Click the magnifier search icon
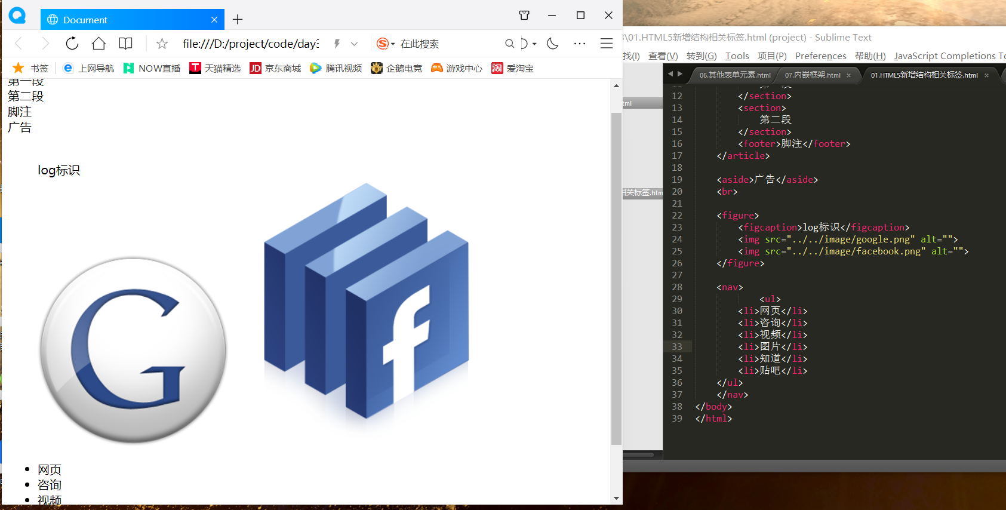 pyautogui.click(x=509, y=44)
